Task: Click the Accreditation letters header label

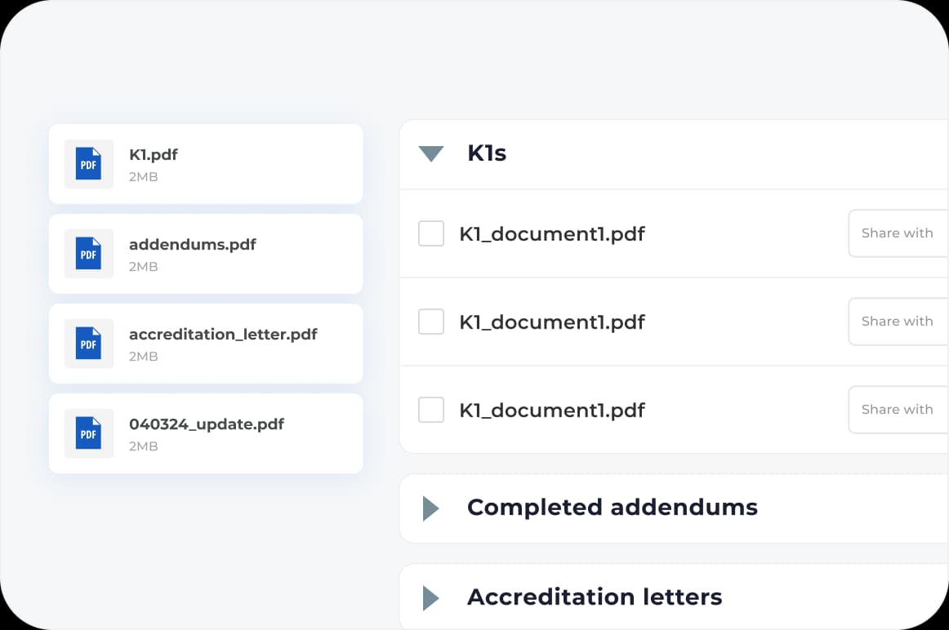Action: tap(594, 597)
